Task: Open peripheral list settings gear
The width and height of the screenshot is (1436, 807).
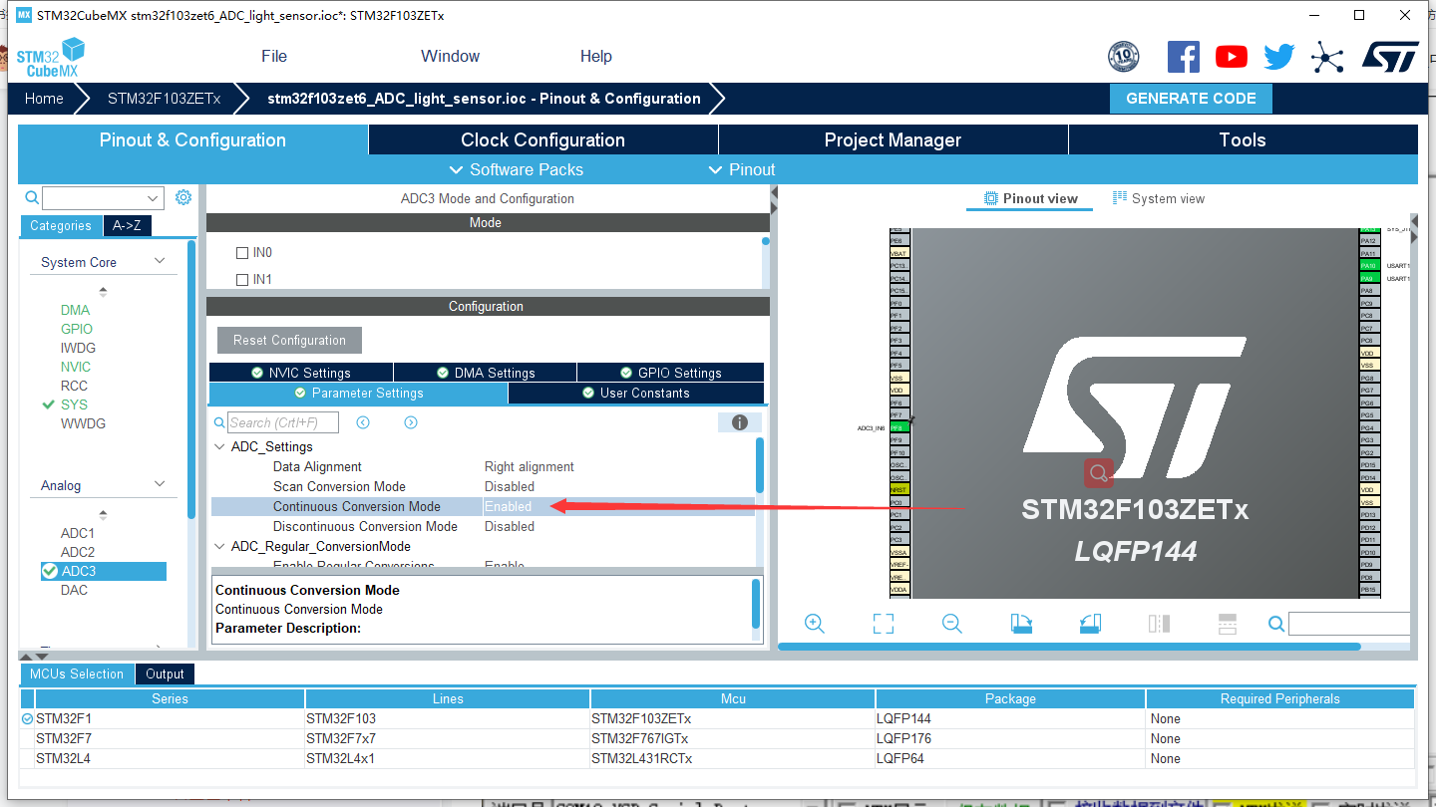Action: [183, 197]
